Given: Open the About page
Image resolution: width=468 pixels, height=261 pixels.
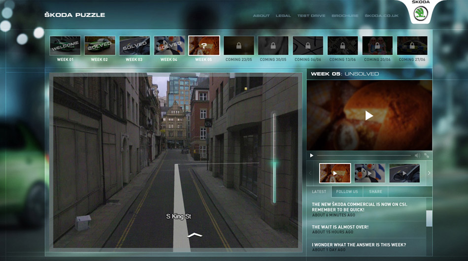Looking at the screenshot, I should [261, 15].
